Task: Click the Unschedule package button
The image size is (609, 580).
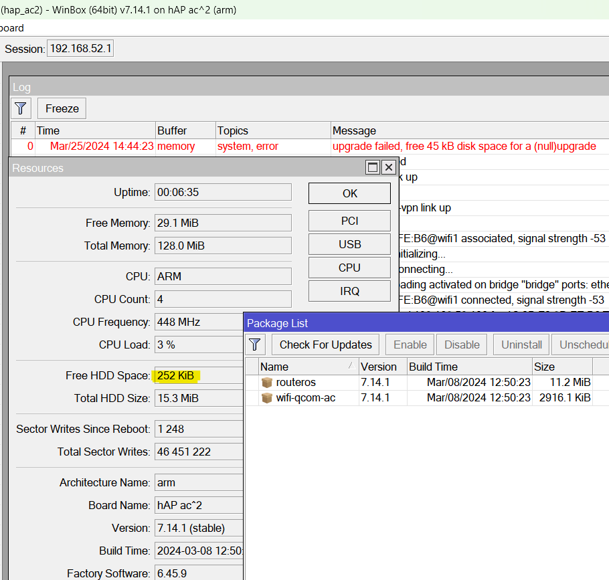Action: (581, 345)
